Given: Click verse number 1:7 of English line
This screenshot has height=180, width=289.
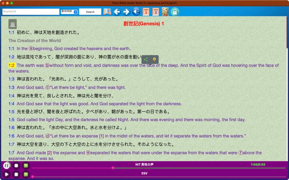Looking at the screenshot, I should click(11, 153).
